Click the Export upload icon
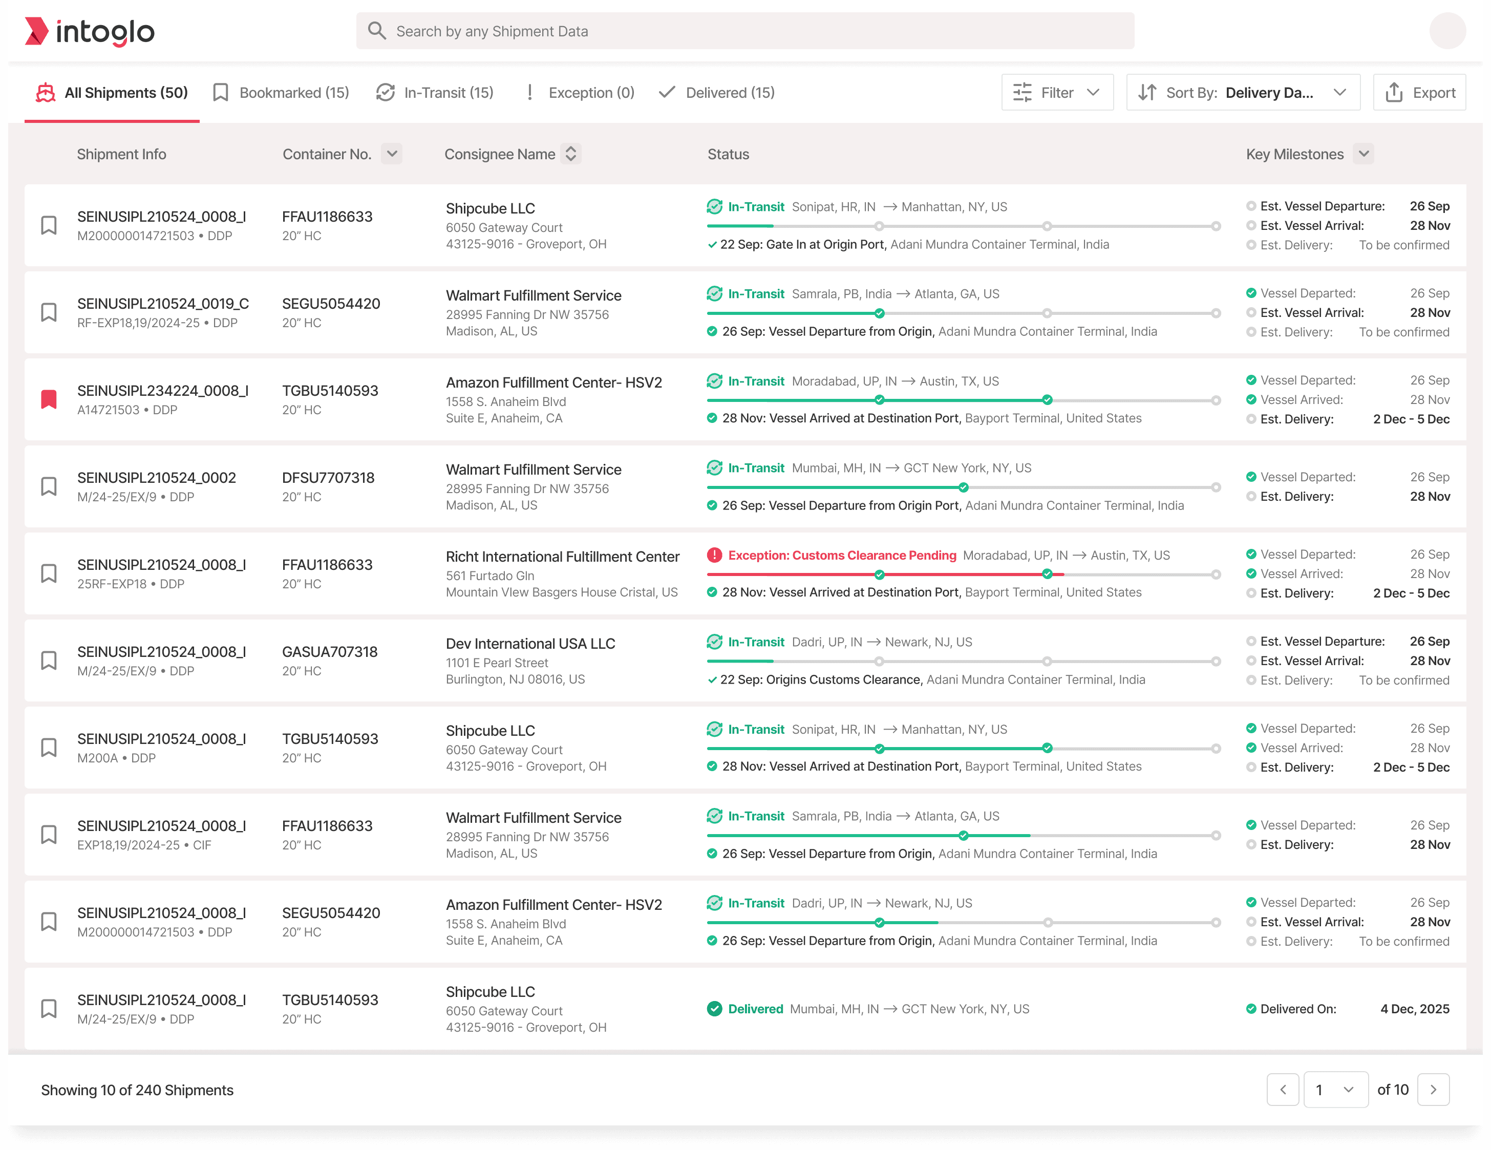 [x=1394, y=92]
